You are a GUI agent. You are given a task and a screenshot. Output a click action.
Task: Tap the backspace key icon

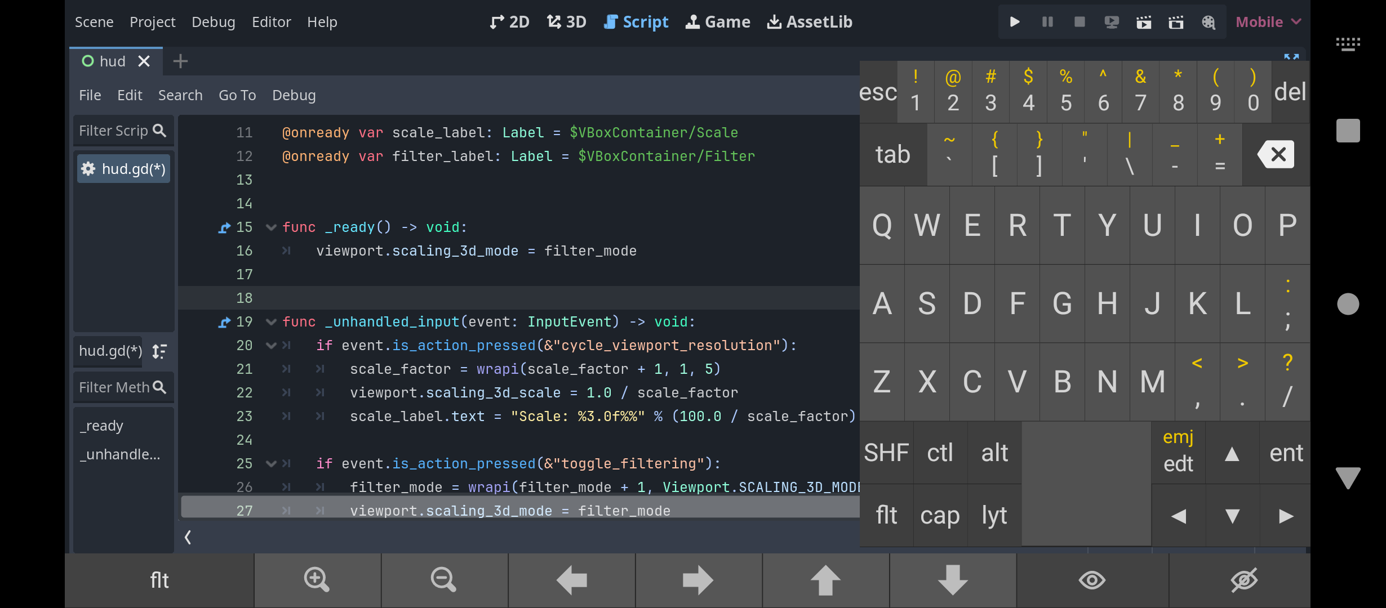(1276, 154)
